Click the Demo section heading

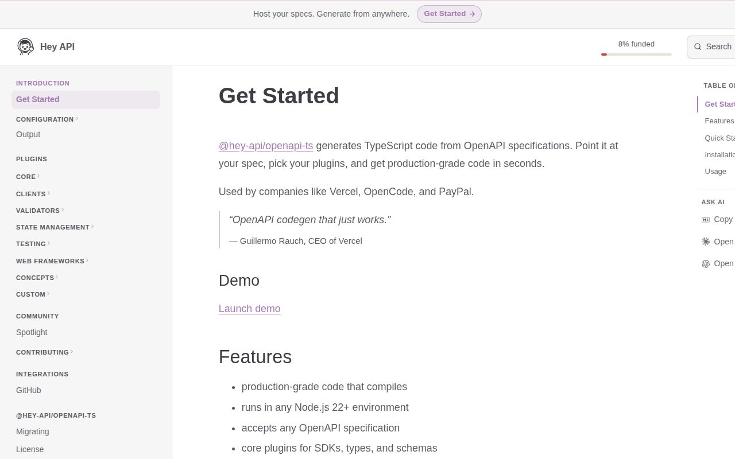pos(239,281)
